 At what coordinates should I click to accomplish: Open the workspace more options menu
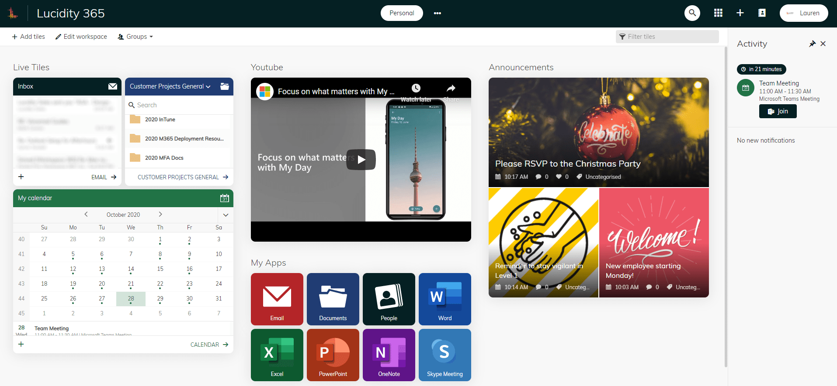click(437, 13)
